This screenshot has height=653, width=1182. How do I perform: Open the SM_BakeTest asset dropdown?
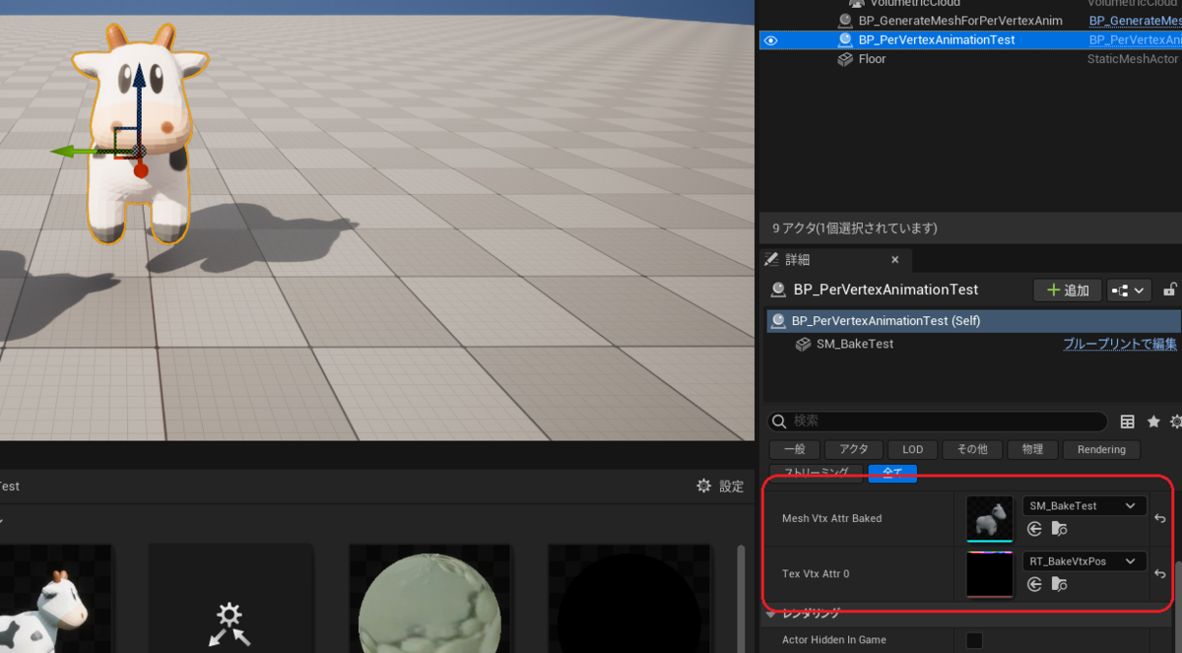click(1083, 504)
